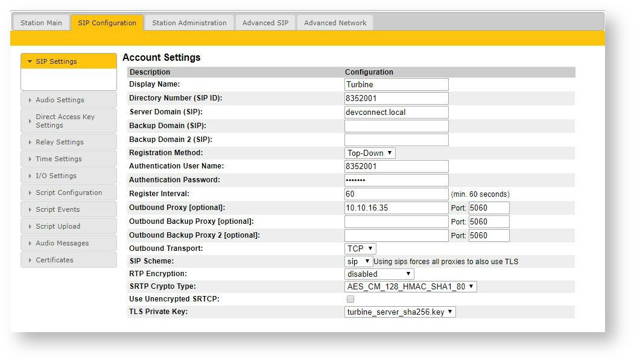The width and height of the screenshot is (634, 361).
Task: Switch to the Station Main tab
Action: [40, 22]
